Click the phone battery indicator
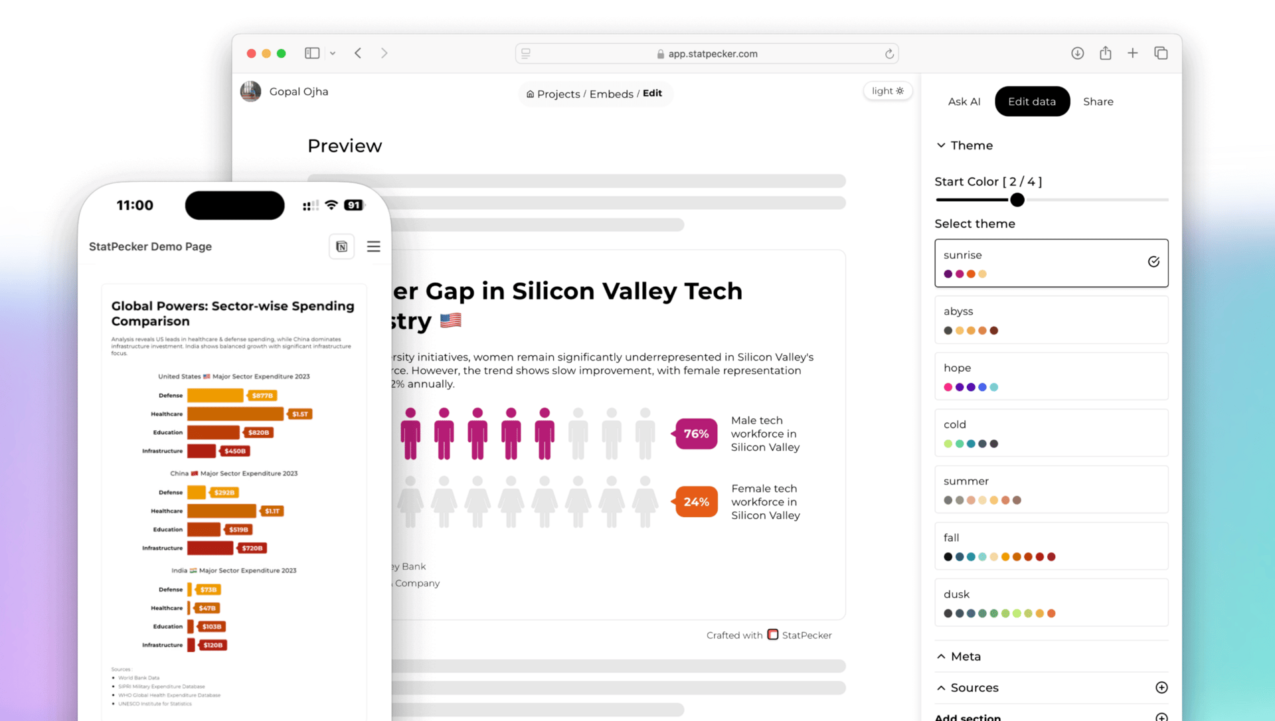This screenshot has height=721, width=1275. (354, 205)
